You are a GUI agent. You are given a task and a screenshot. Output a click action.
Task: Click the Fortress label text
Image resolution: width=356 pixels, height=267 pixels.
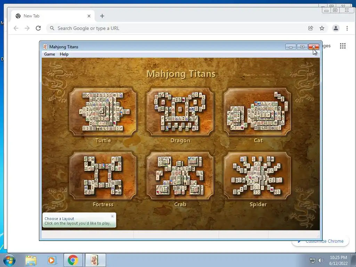103,204
